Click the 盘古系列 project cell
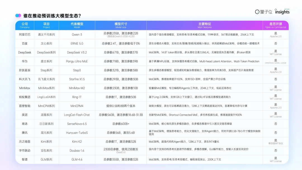Screen dimensions: 302x170 coord(46,61)
